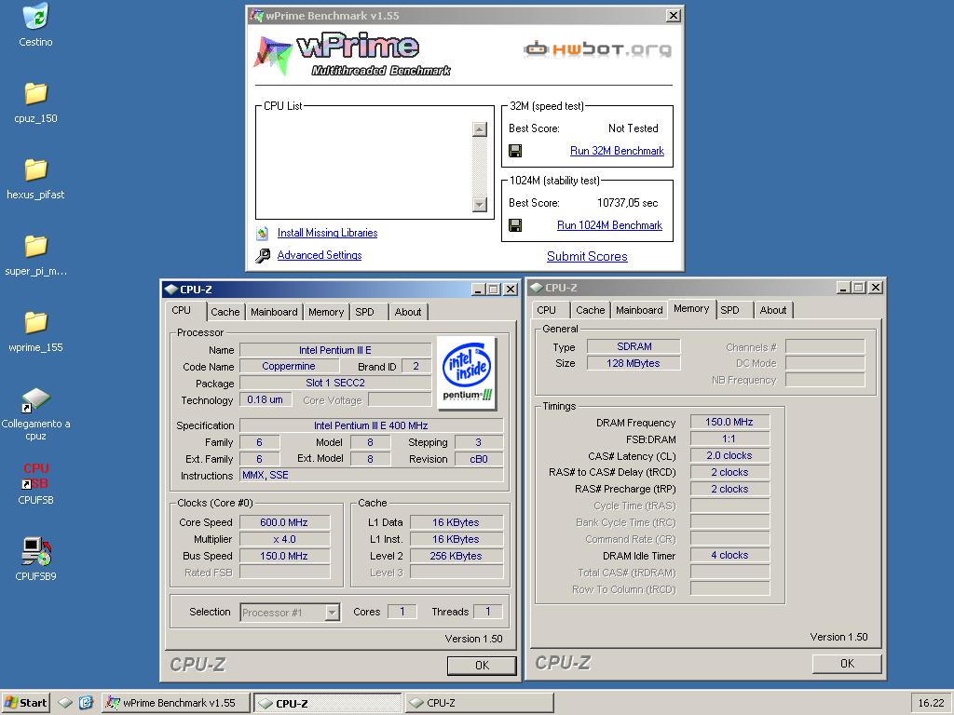
Task: Launch the CPUFSB9 desktop shortcut
Action: pos(35,551)
